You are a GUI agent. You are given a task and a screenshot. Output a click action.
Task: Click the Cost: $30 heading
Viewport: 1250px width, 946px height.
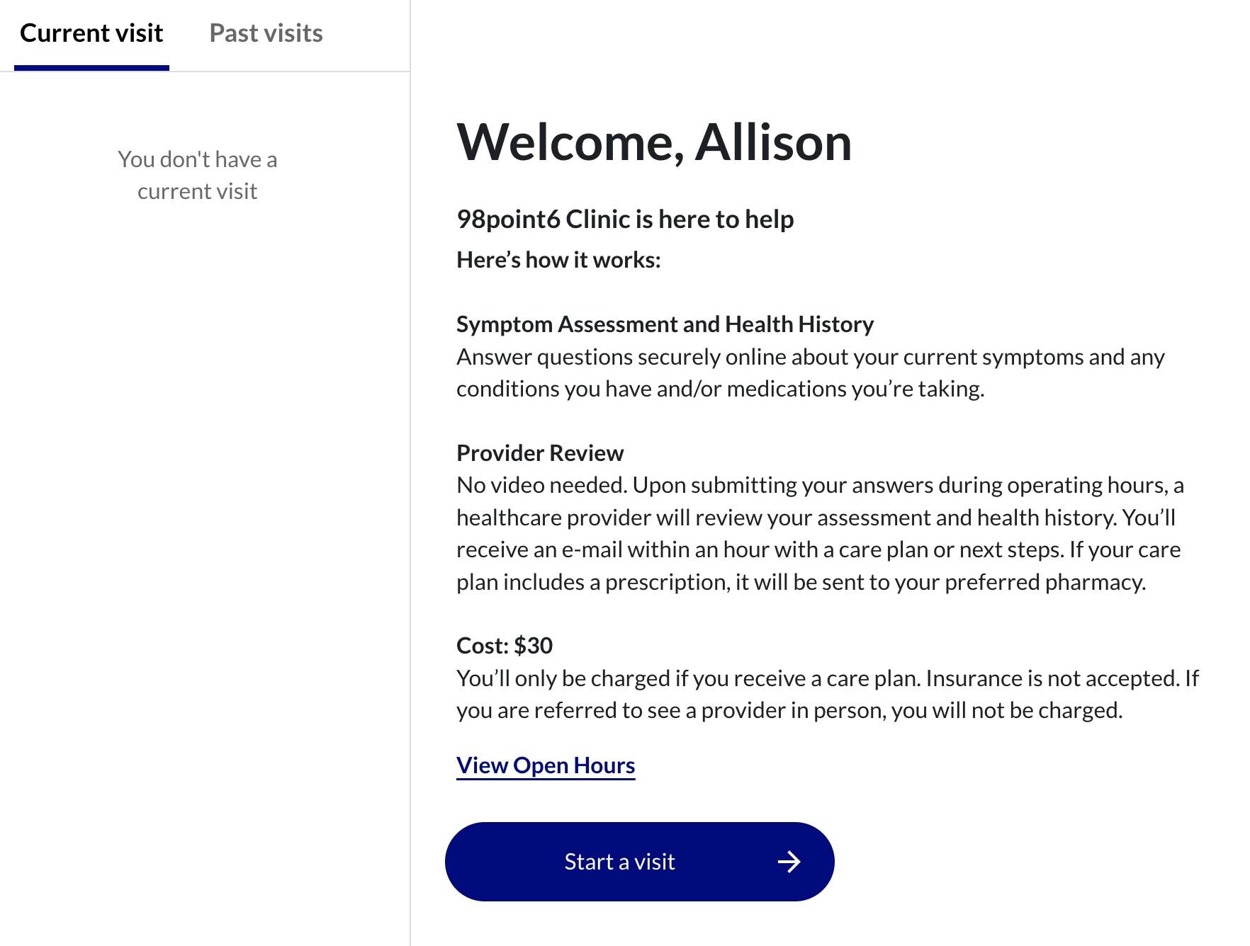(x=505, y=646)
